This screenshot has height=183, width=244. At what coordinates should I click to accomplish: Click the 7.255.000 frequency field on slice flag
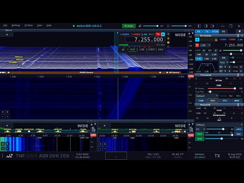(x=145, y=40)
